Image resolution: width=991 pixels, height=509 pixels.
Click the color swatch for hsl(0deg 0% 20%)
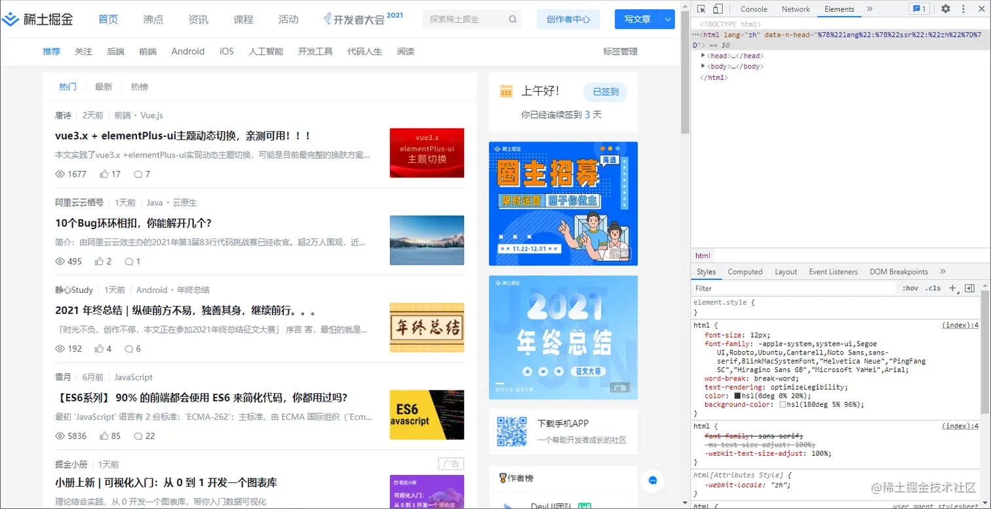pyautogui.click(x=737, y=396)
